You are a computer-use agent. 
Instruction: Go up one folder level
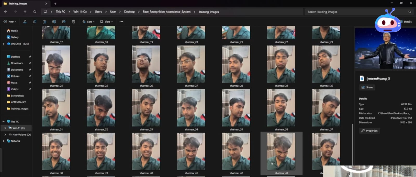pyautogui.click(x=25, y=12)
